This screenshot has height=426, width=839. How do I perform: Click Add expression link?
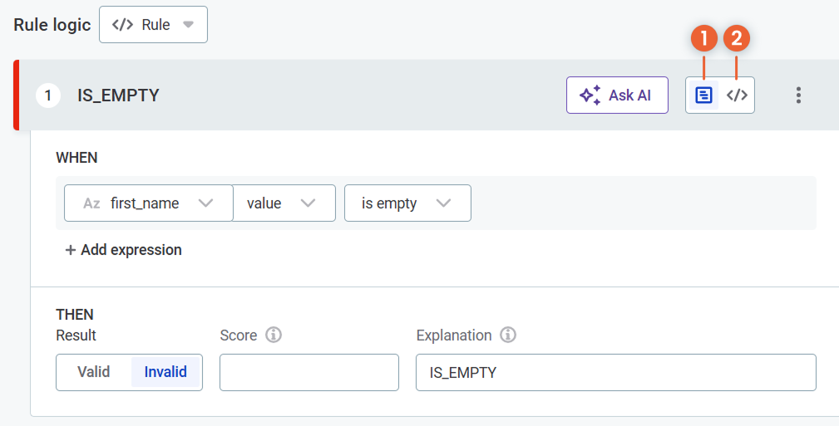coord(123,250)
